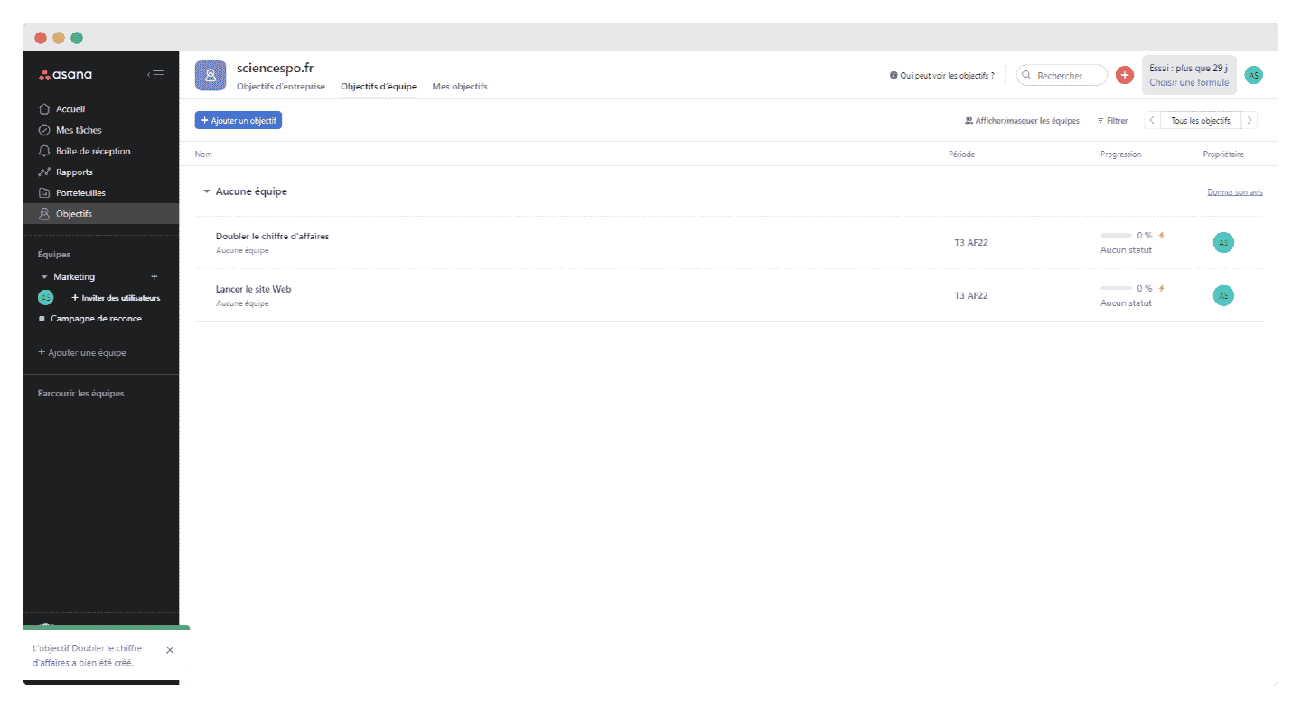Go to Mes tâches checkmark icon
Screen dimensions: 1301x708
(44, 130)
